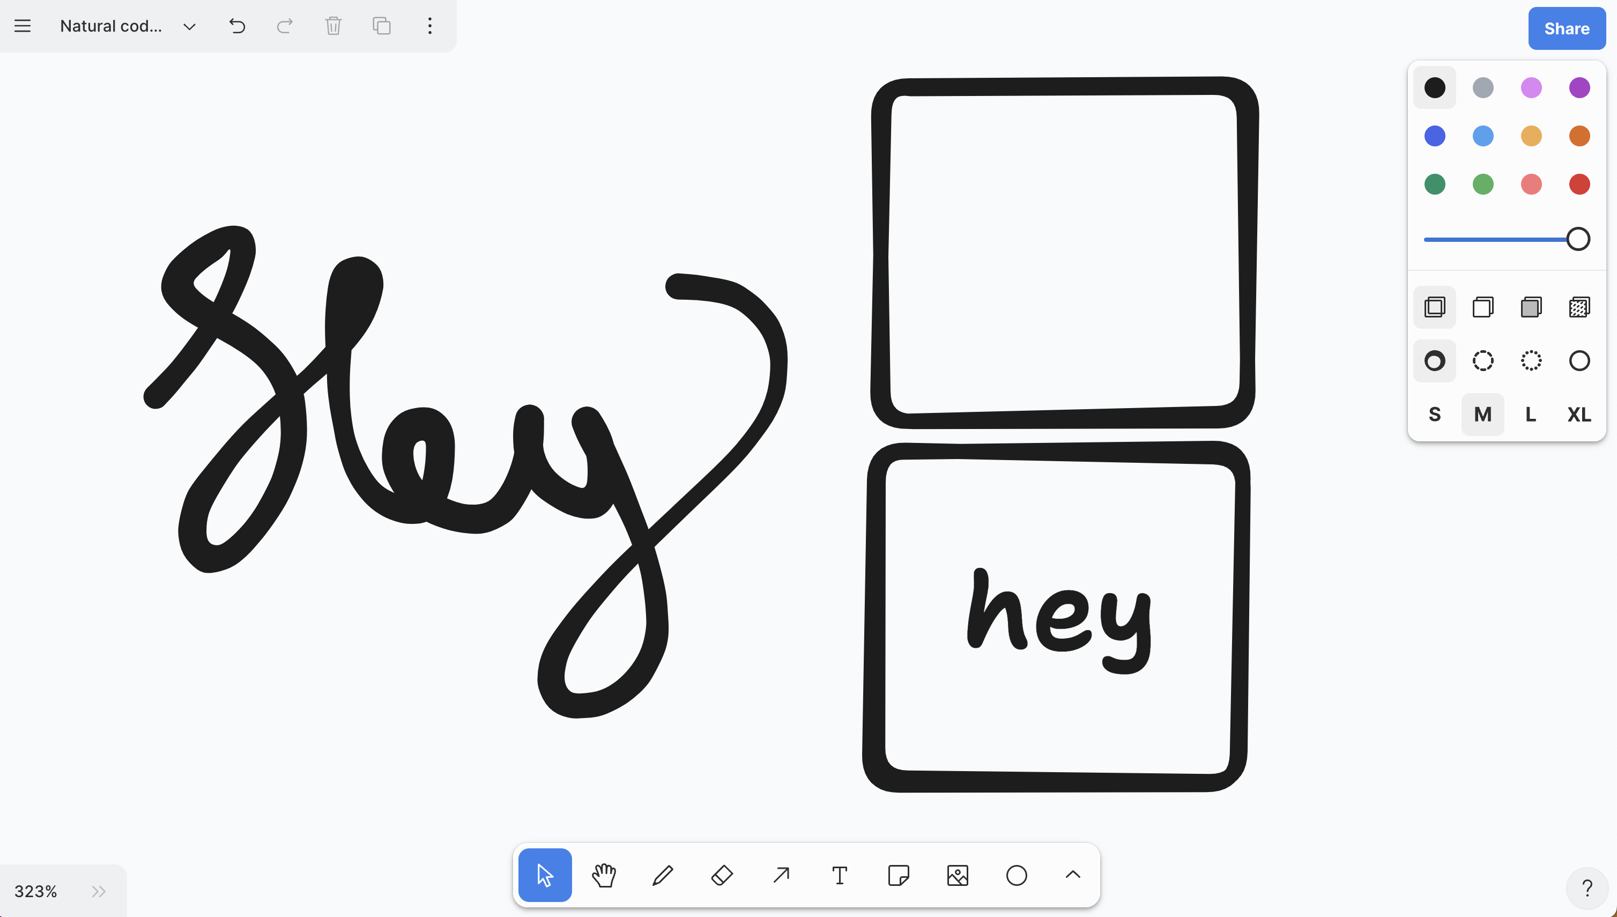The height and width of the screenshot is (917, 1617).
Task: Select the pattern fill style
Action: [x=1578, y=307]
